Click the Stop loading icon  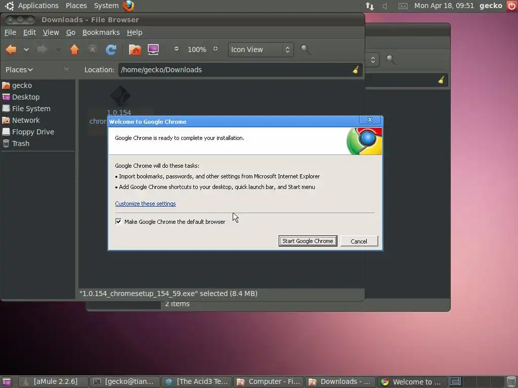coord(93,50)
